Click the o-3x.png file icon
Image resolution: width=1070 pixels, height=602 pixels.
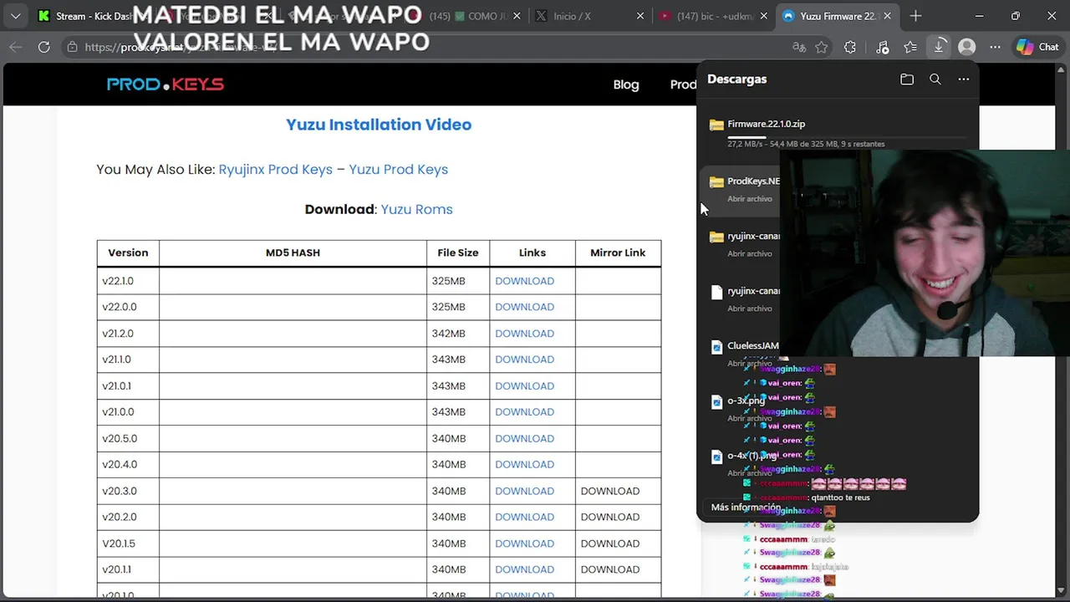[x=716, y=402]
